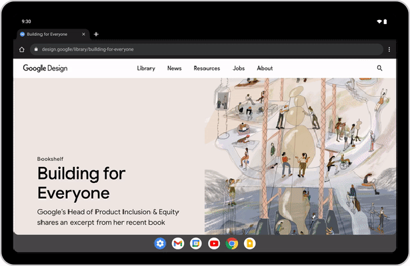Click the Google Design search icon

pos(379,68)
